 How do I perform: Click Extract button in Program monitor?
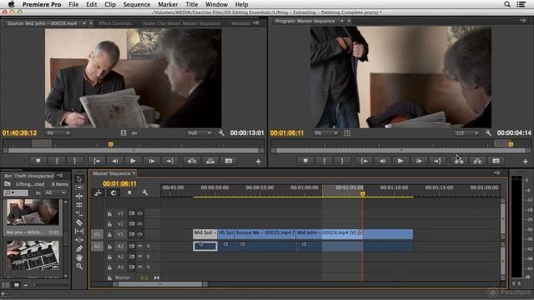477,161
